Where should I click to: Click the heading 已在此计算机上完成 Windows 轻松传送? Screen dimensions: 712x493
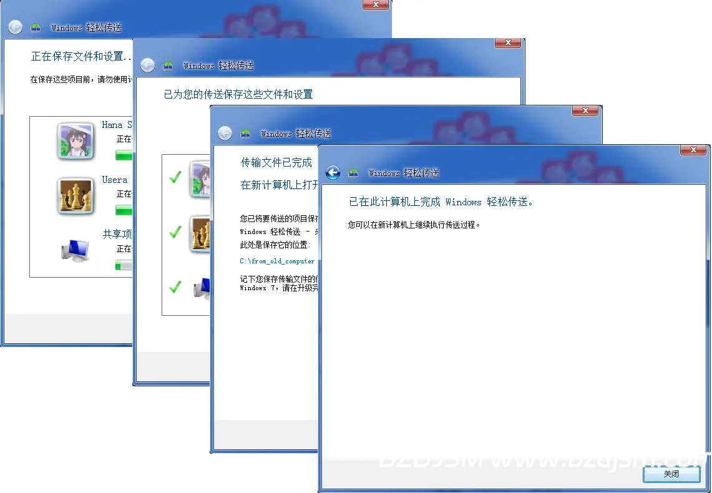click(x=441, y=202)
